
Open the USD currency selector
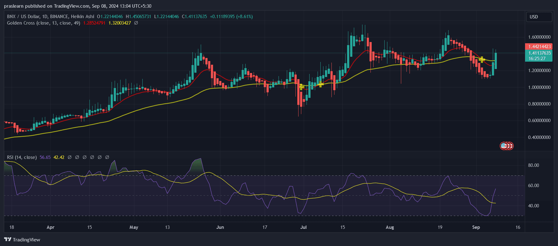539,17
